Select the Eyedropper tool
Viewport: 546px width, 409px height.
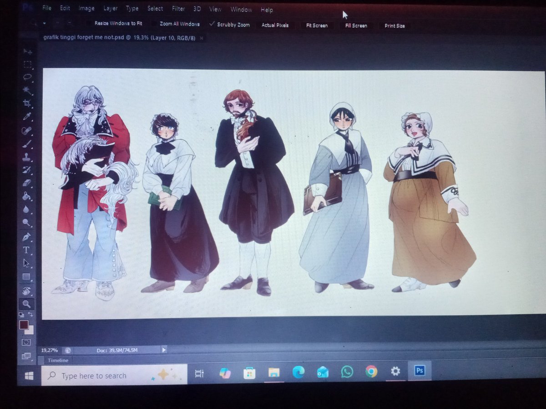[27, 116]
